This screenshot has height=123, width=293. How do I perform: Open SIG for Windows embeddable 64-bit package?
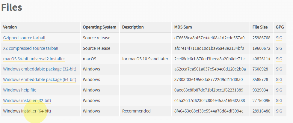(279, 80)
